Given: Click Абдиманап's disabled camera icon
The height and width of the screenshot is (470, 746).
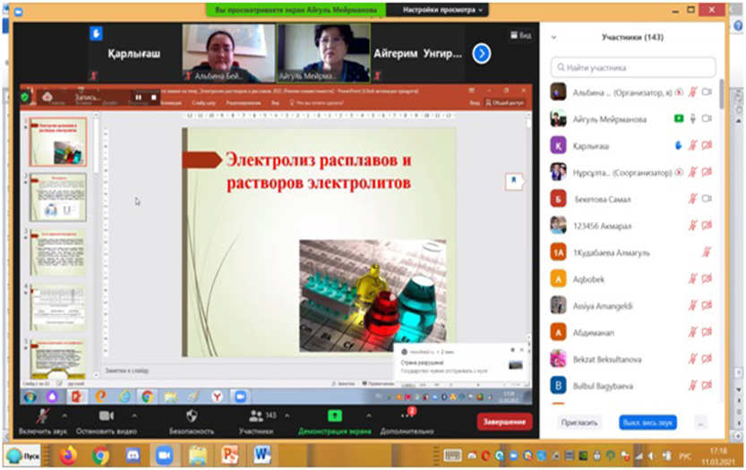Looking at the screenshot, I should (x=707, y=332).
